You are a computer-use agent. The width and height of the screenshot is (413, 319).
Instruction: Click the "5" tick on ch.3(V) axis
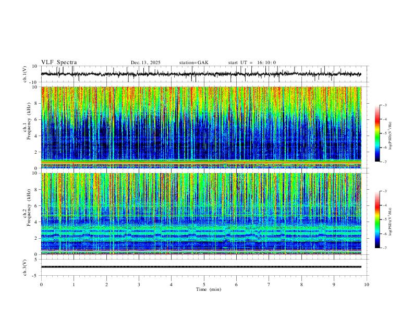click(x=36, y=260)
